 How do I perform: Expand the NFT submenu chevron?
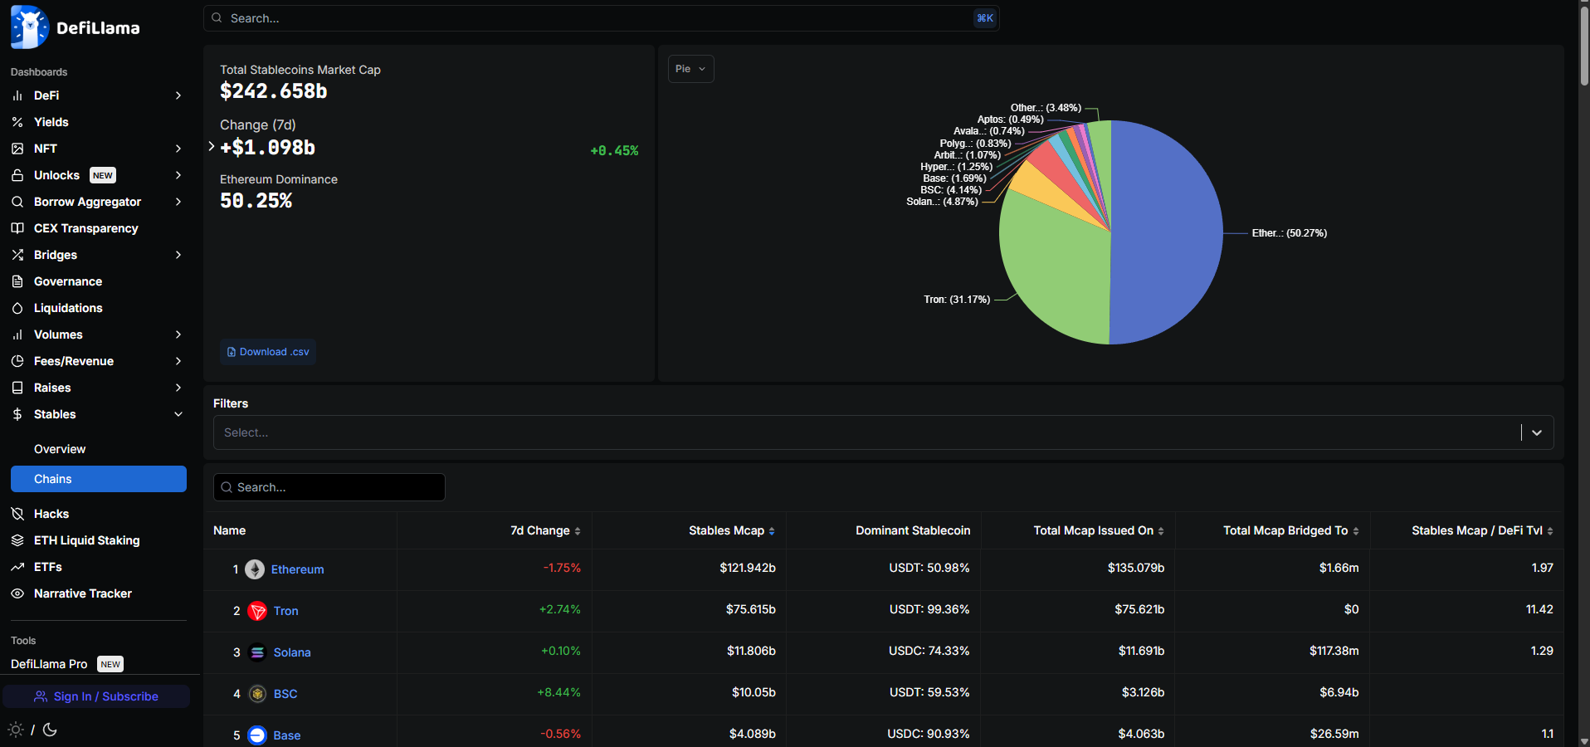[x=178, y=149]
